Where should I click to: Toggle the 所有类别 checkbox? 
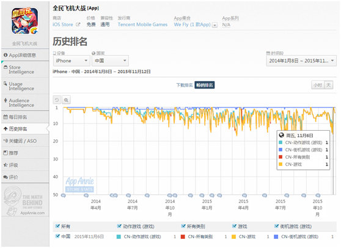(183, 226)
